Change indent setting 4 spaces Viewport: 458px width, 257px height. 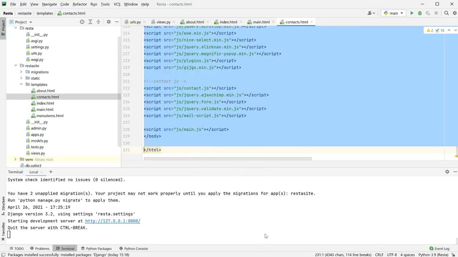[x=408, y=255]
